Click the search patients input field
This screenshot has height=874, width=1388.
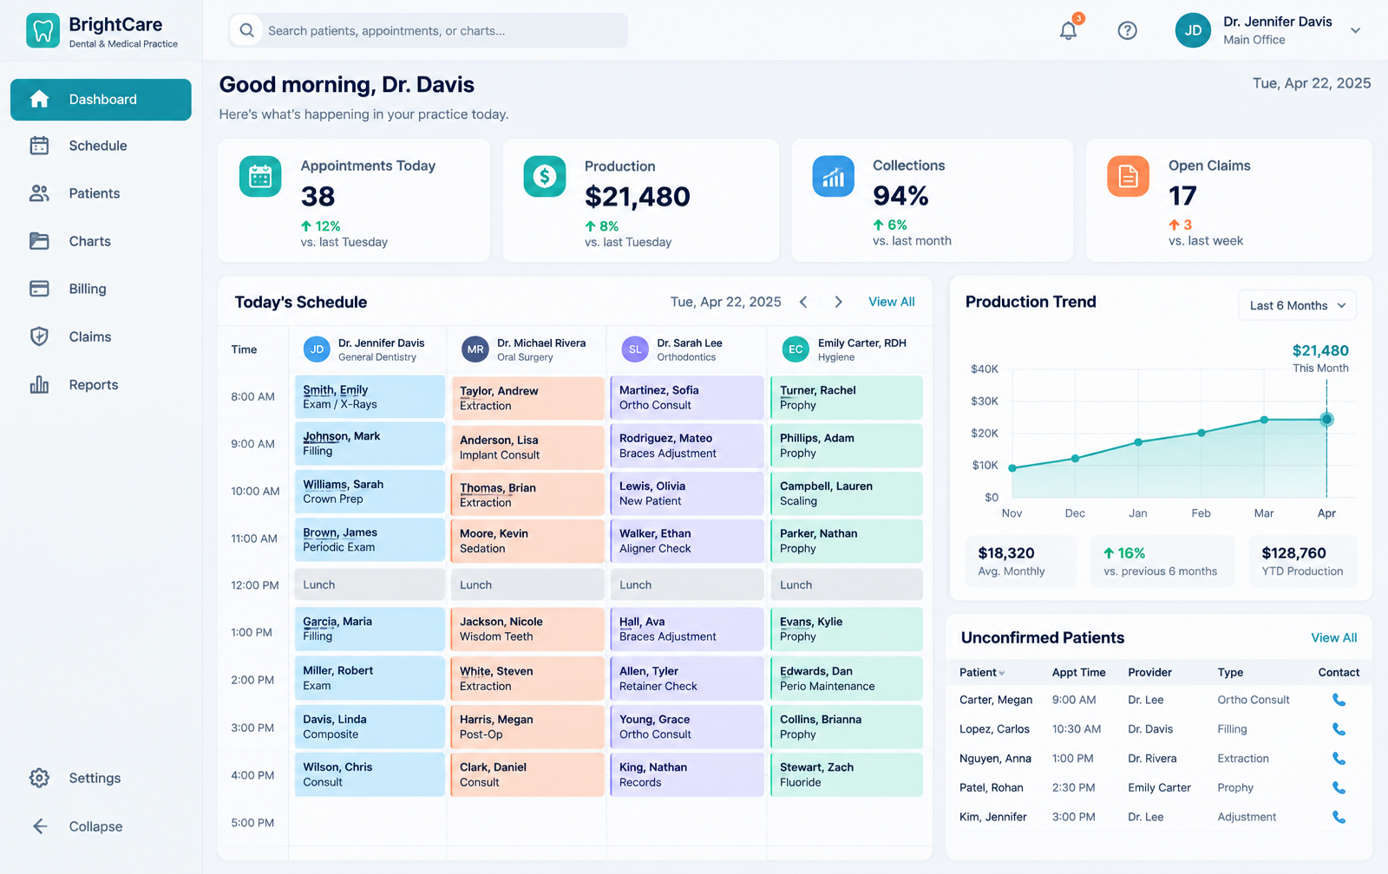[x=429, y=30]
